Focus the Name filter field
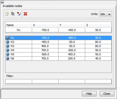Image resolution: width=117 pixels, height=99 pixels. 19,81
